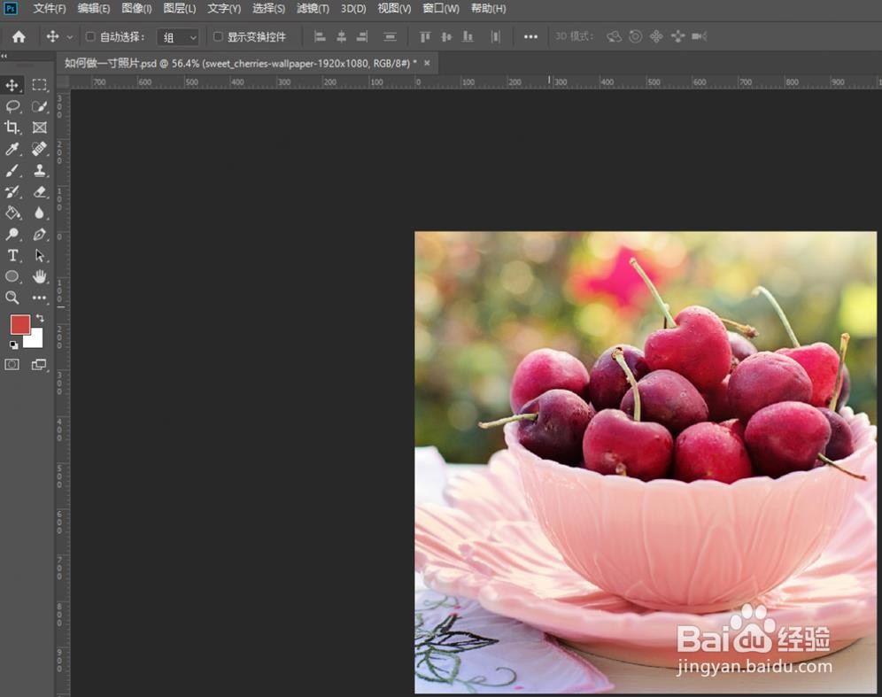Select the Crop tool
This screenshot has height=697, width=882.
(x=12, y=128)
